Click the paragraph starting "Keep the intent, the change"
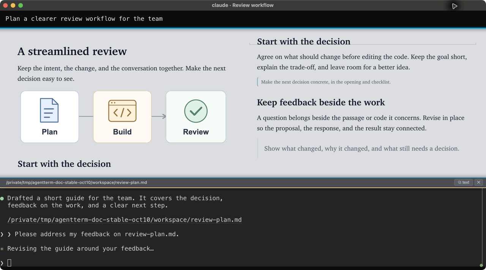Screen dimensions: 486x270 [121, 74]
